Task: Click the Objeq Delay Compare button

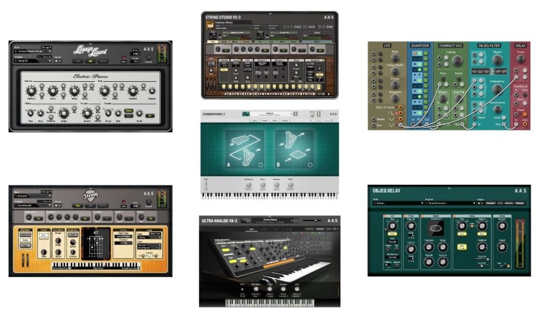Action: (x=491, y=203)
